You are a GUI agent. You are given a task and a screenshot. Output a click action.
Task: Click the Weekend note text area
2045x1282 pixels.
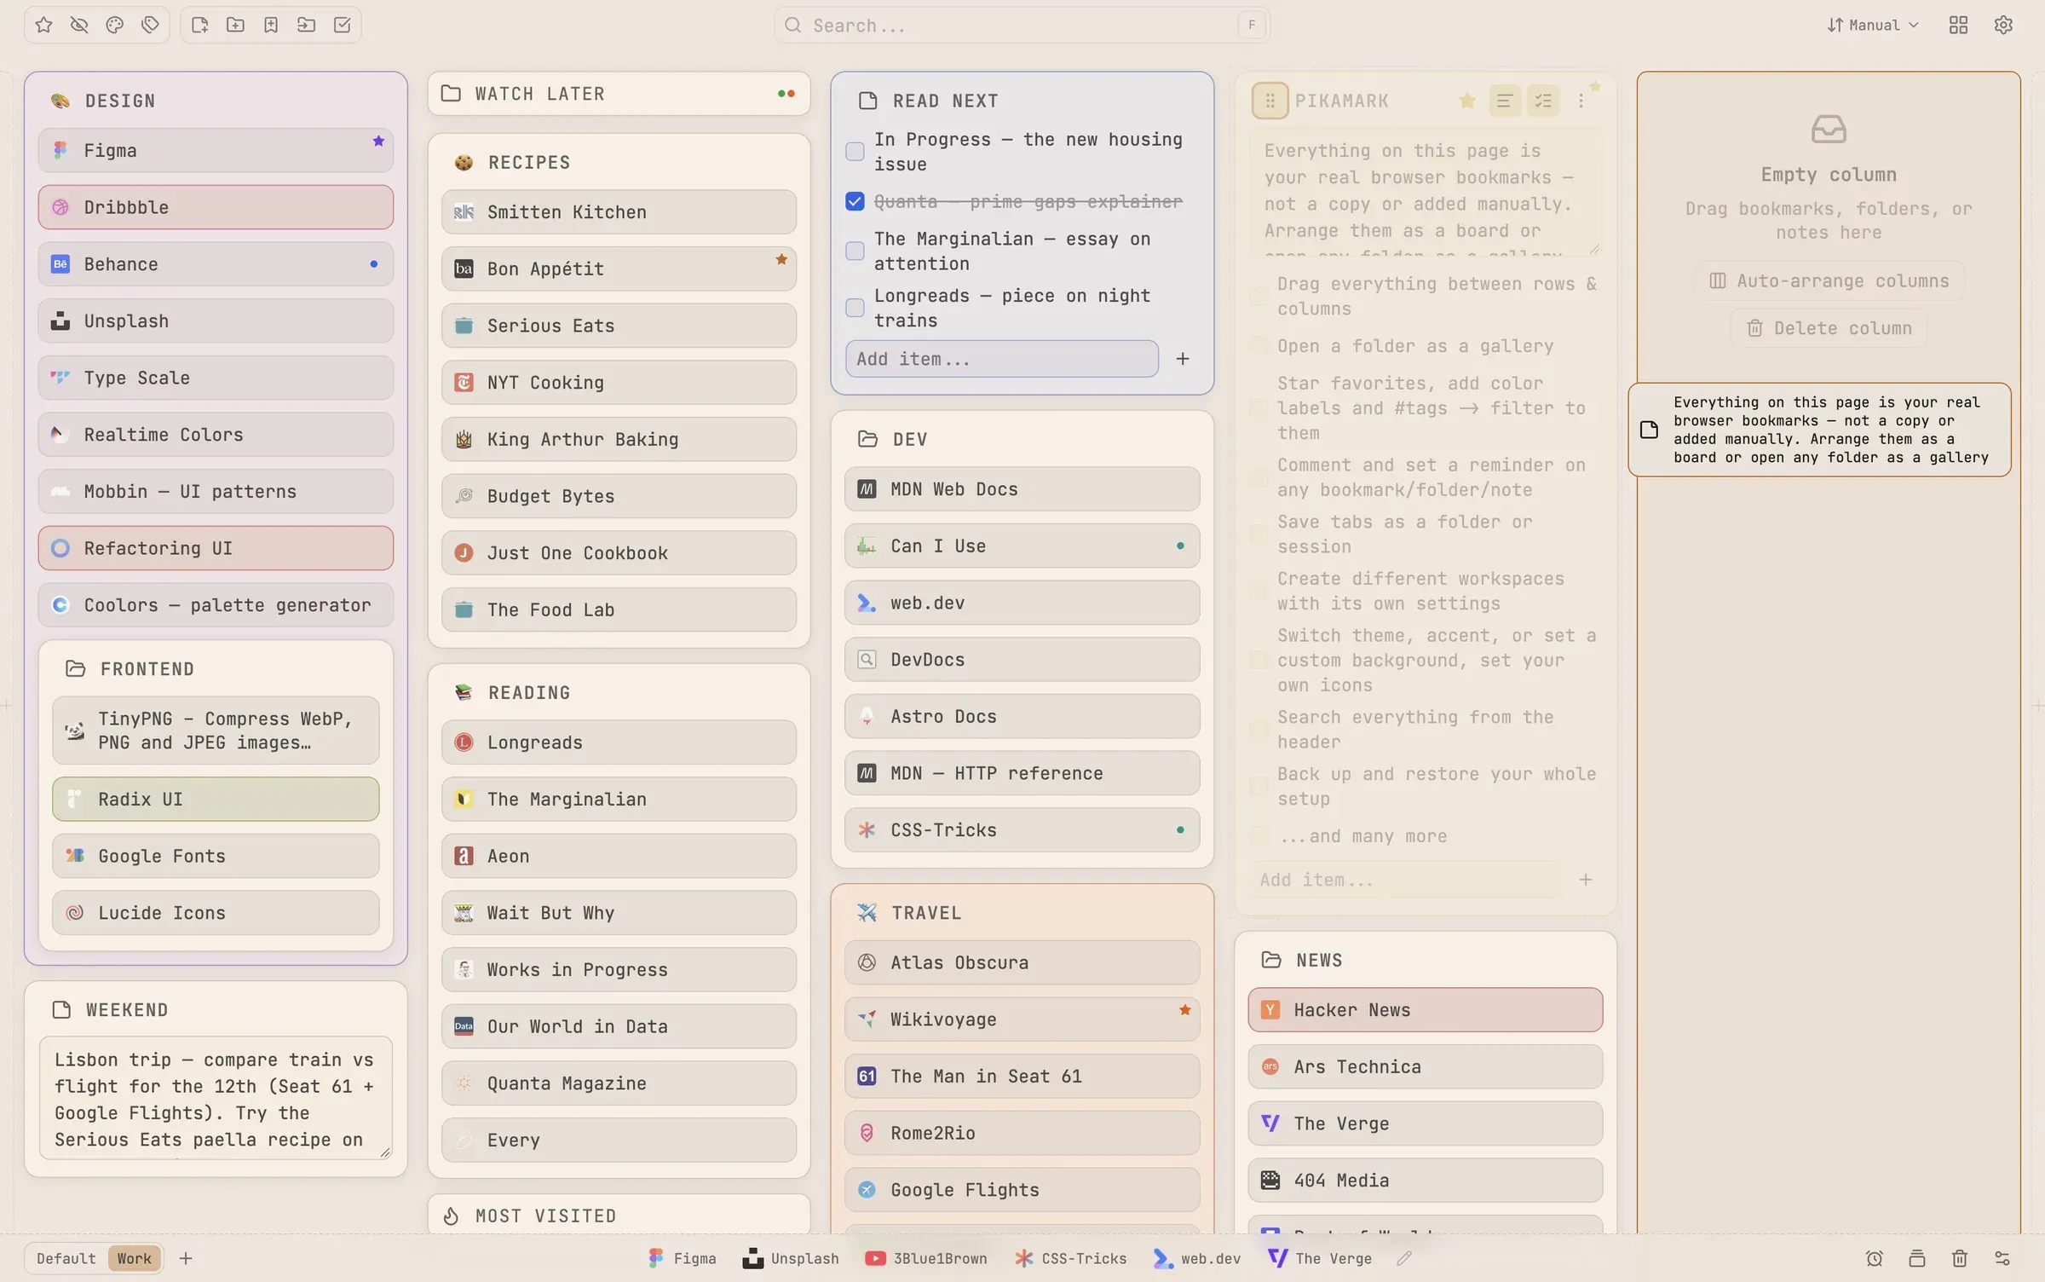(x=216, y=1098)
